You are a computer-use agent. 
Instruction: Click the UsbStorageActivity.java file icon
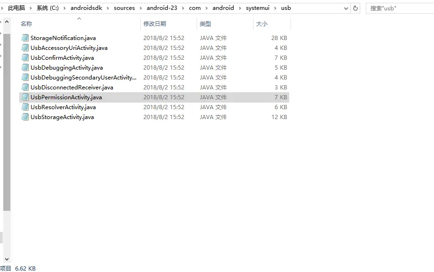25,117
